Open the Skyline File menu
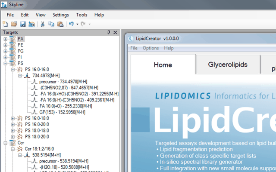This screenshot has width=276, height=172. (x=10, y=15)
